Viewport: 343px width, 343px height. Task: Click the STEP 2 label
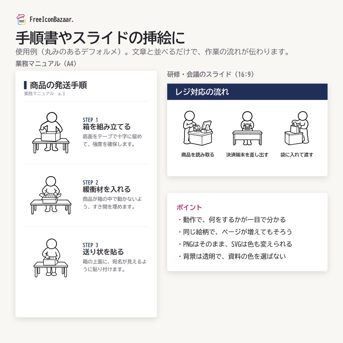tap(90, 183)
